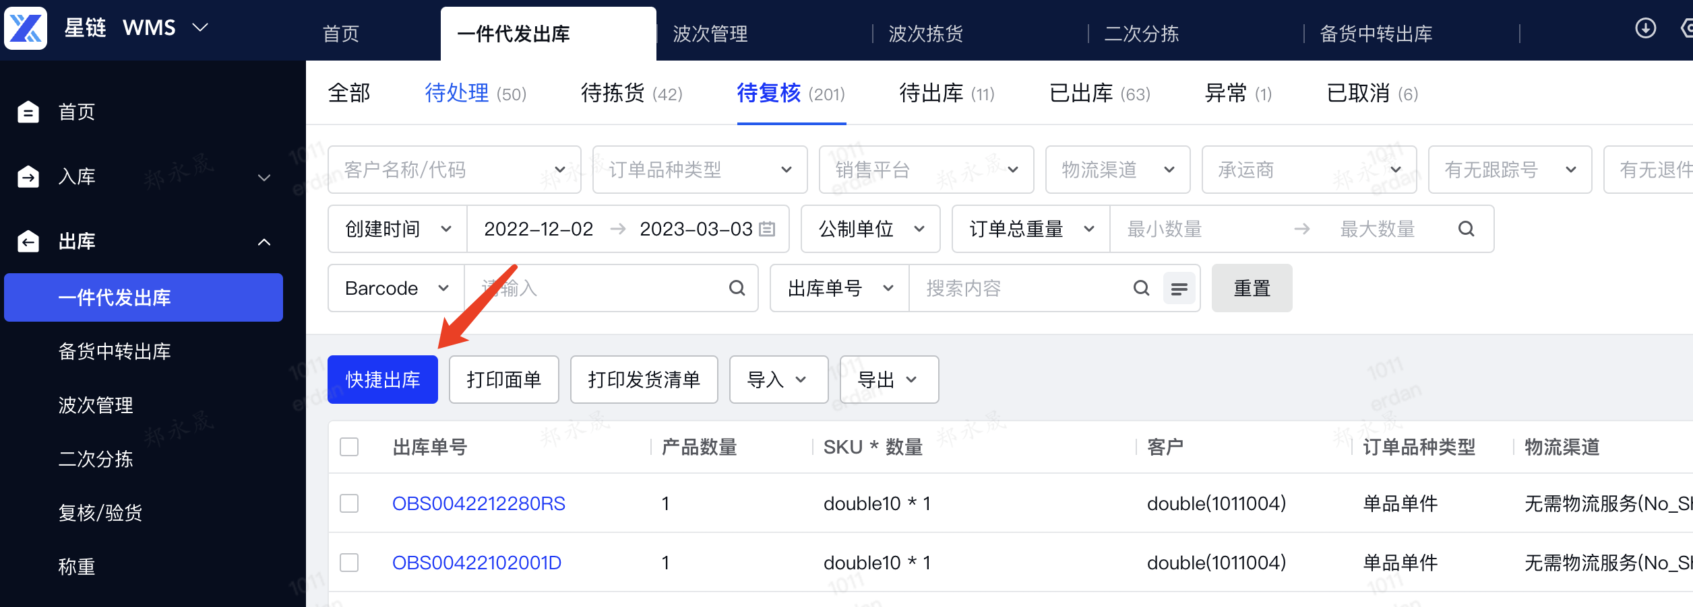Click the 出库 outbound icon in sidebar
The image size is (1693, 607).
(28, 241)
